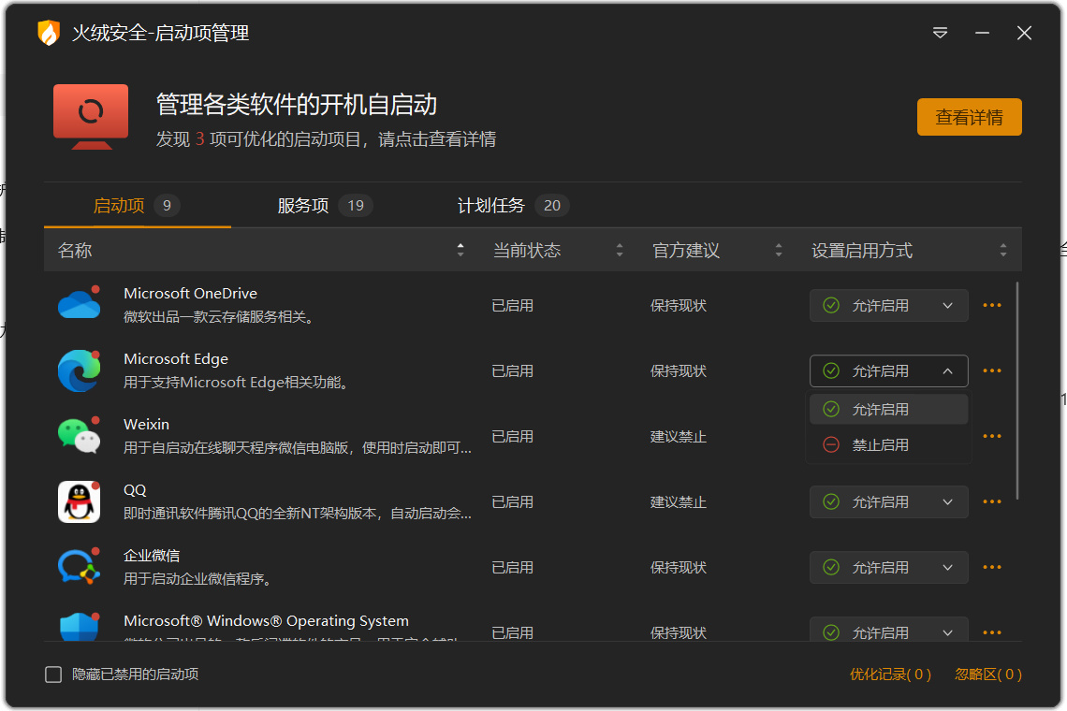Image resolution: width=1067 pixels, height=711 pixels.
Task: Click the 设置启用方式 column header
Action: pos(861,251)
